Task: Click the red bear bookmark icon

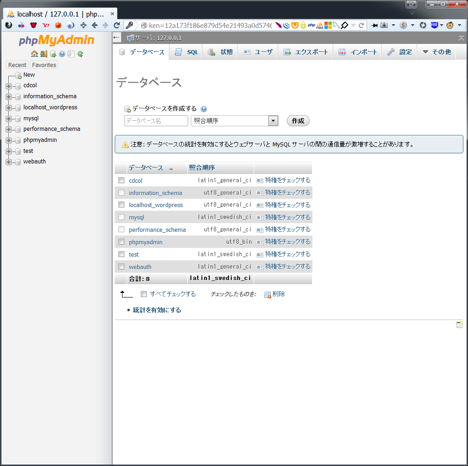Action: (33, 25)
